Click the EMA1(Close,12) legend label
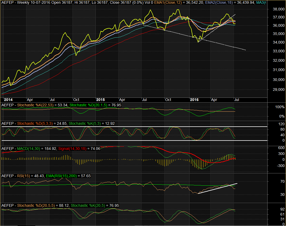286x226 pixels. 162,2
